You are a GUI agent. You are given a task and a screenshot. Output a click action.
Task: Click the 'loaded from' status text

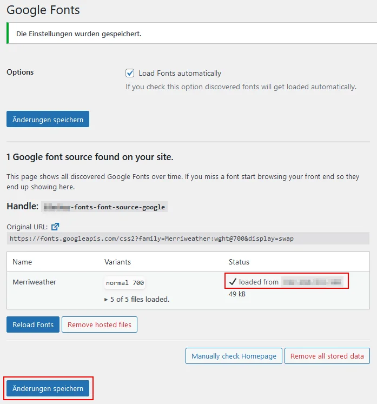coord(259,282)
